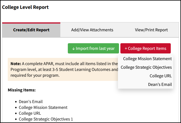The image size is (181, 123).
Task: Click College Mission Statement missing item bullet
Action: (x=43, y=107)
